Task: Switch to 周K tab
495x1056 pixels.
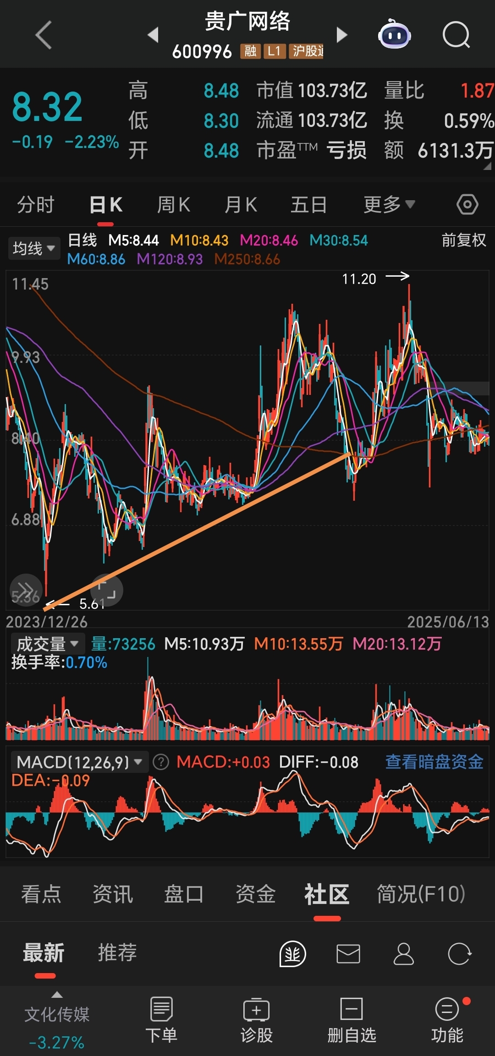Action: [x=173, y=204]
